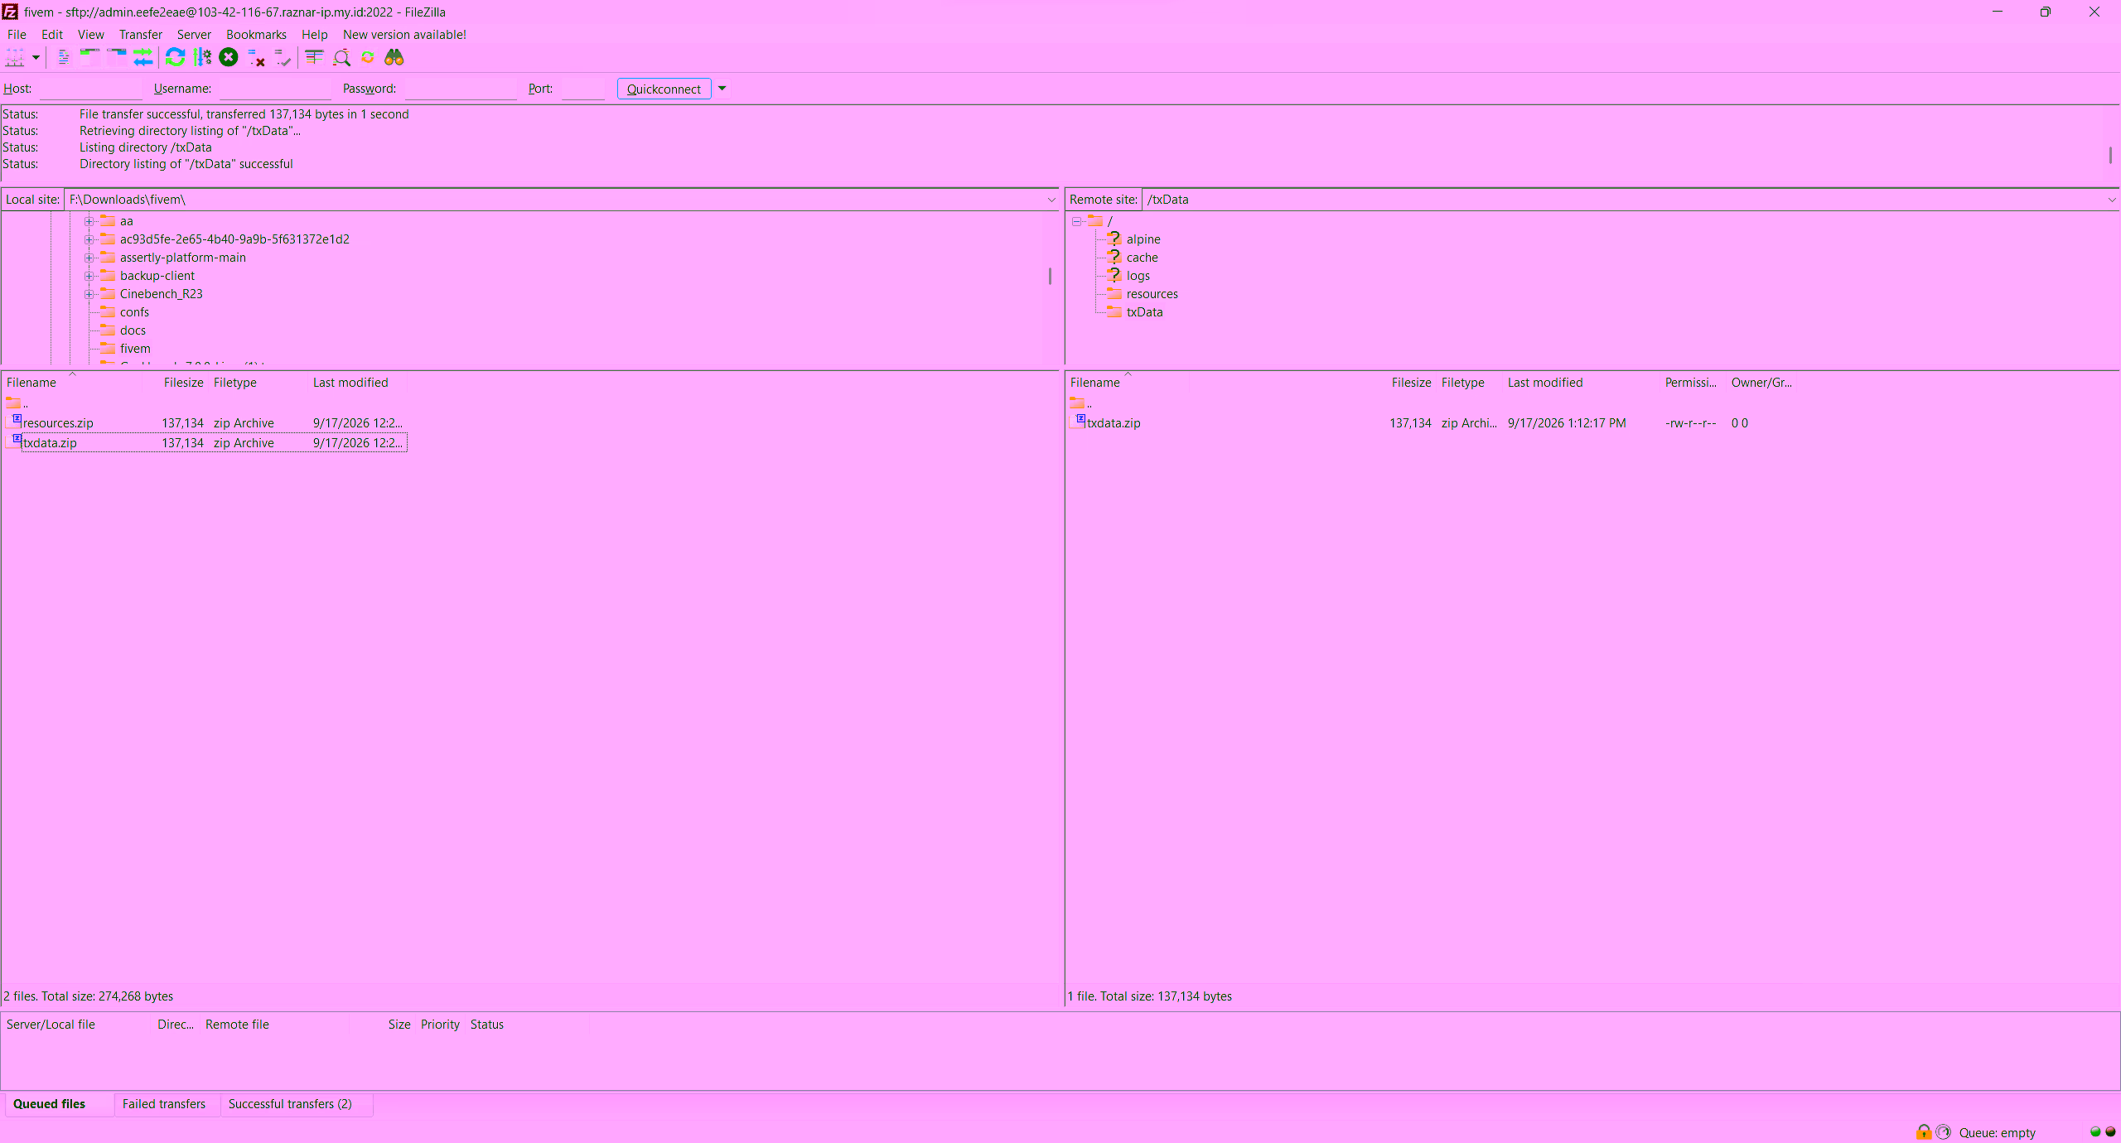This screenshot has height=1143, width=2121.
Task: Open the File menu
Action: point(17,34)
